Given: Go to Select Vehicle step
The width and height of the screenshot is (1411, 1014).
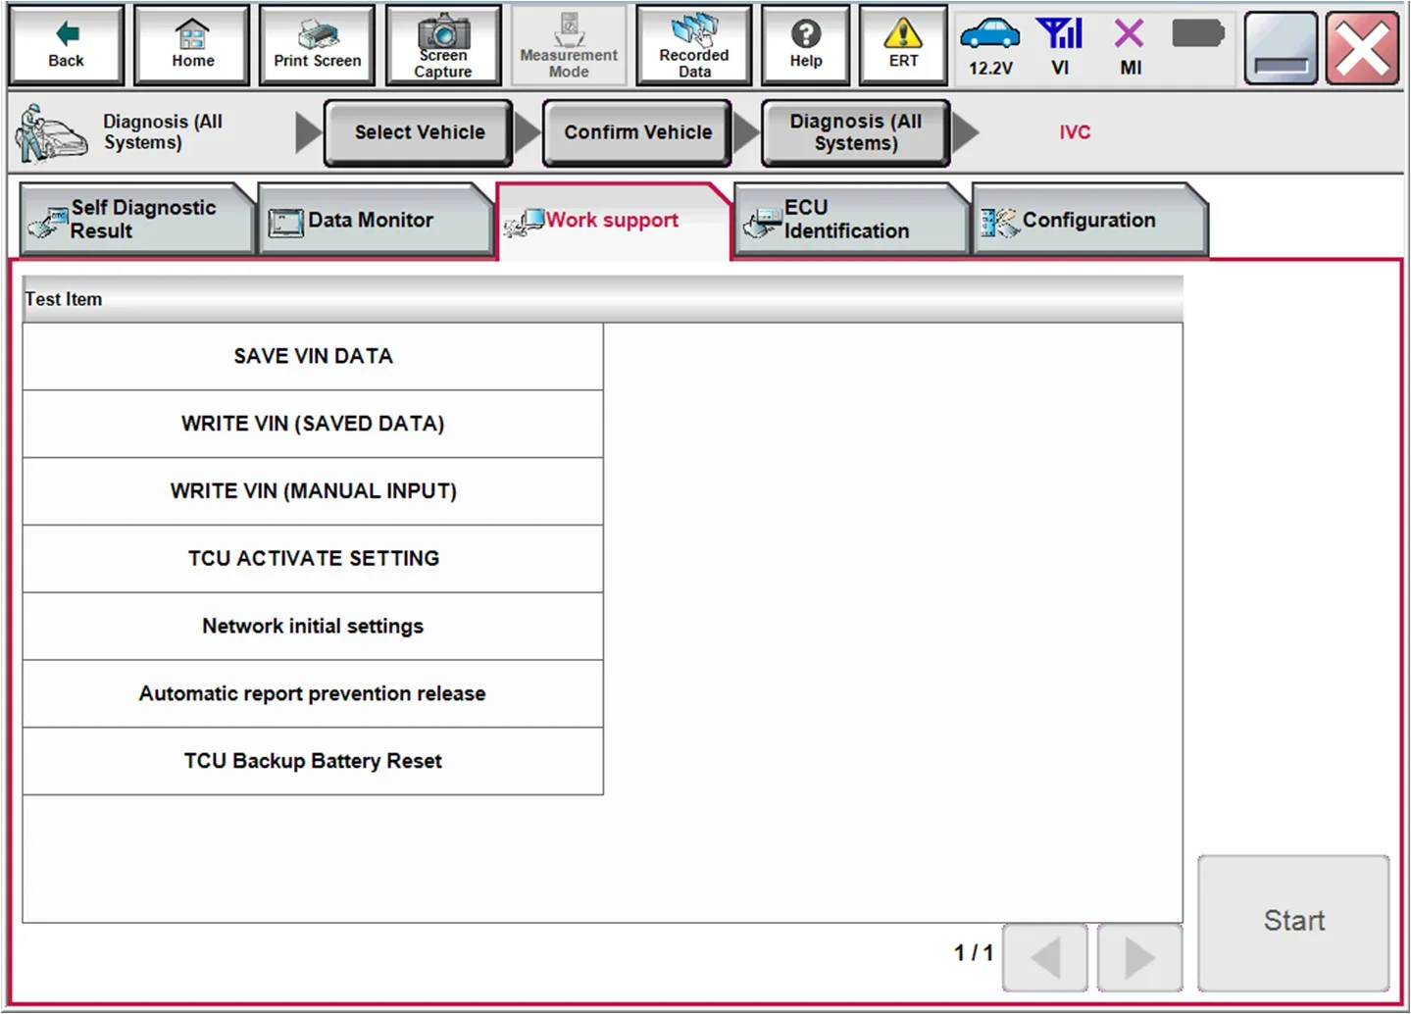Looking at the screenshot, I should [x=419, y=132].
